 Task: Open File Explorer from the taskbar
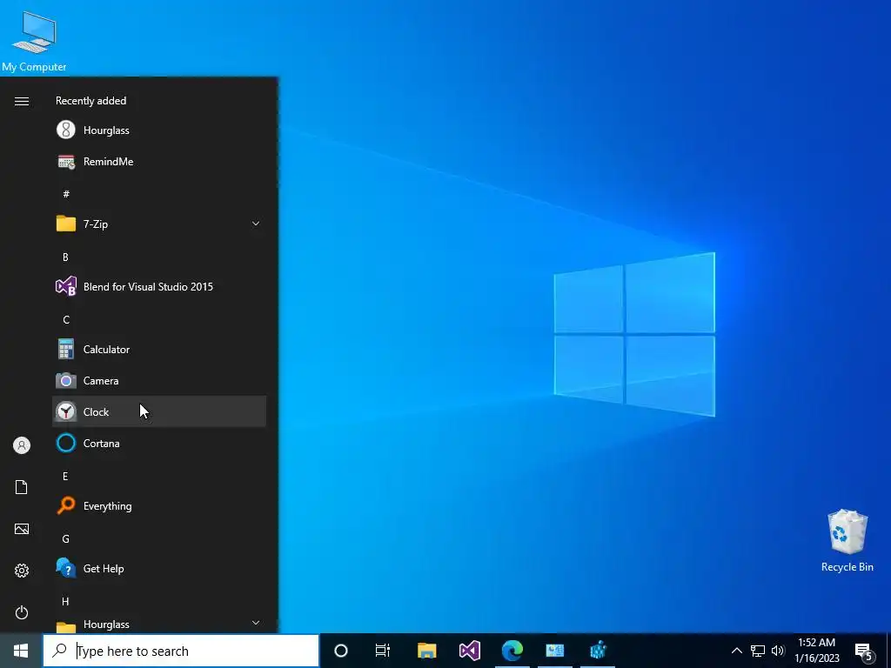(426, 651)
